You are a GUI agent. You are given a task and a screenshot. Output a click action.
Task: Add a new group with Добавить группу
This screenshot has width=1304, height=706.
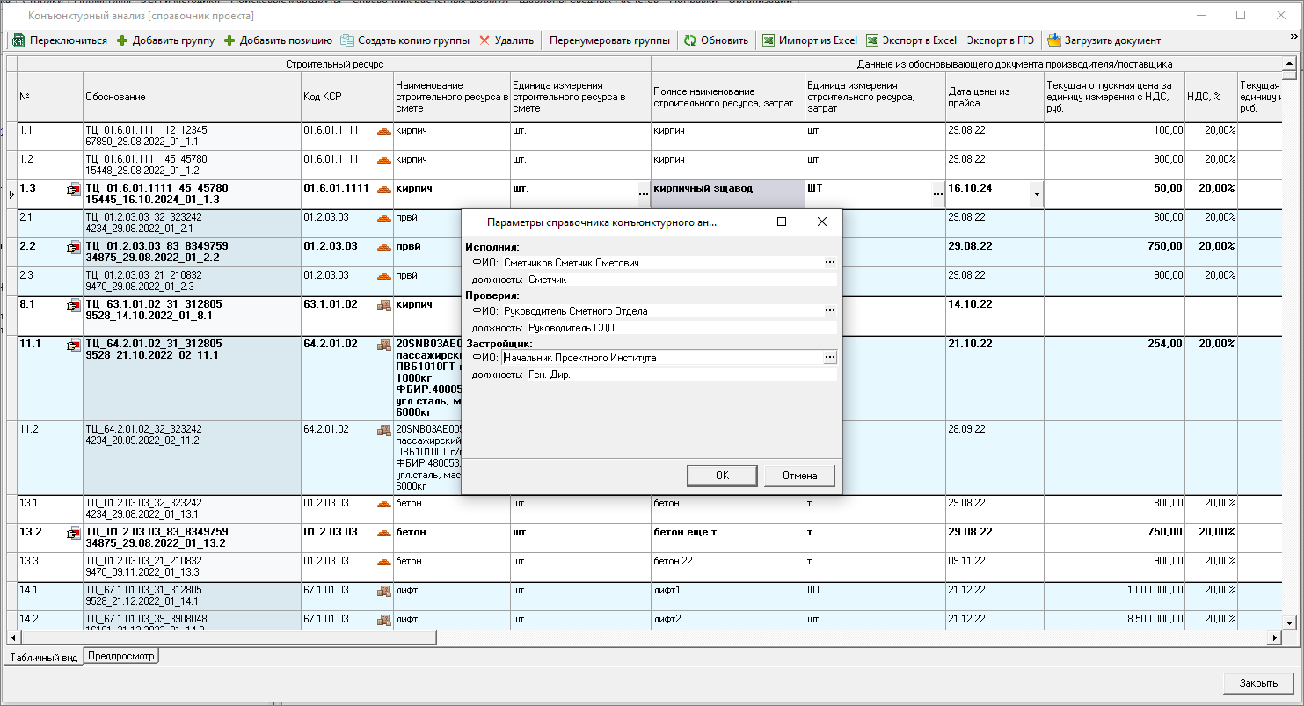coord(165,40)
